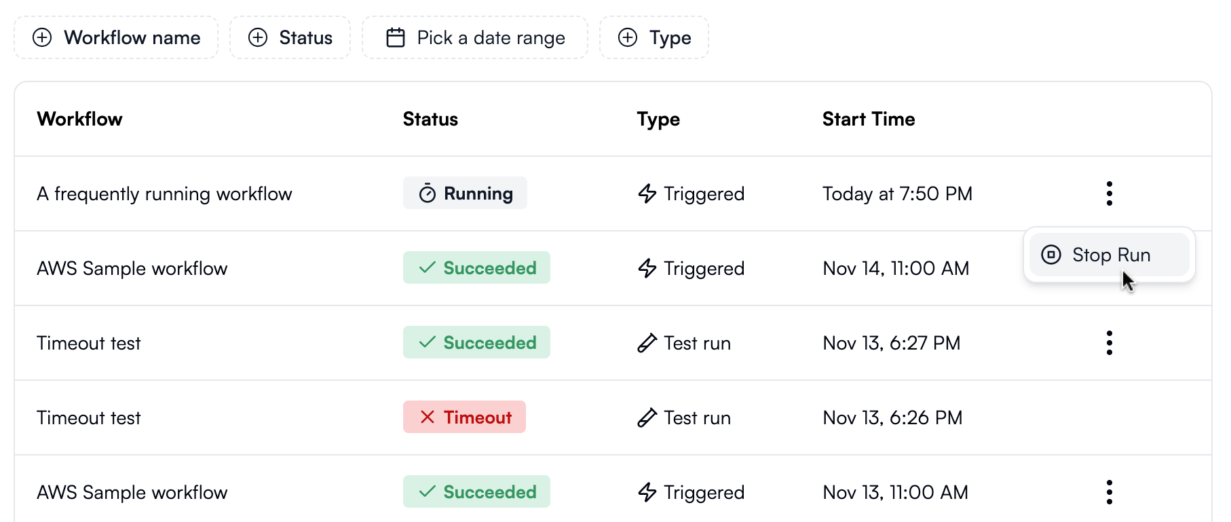Click the plus icon in Status filter

point(258,38)
